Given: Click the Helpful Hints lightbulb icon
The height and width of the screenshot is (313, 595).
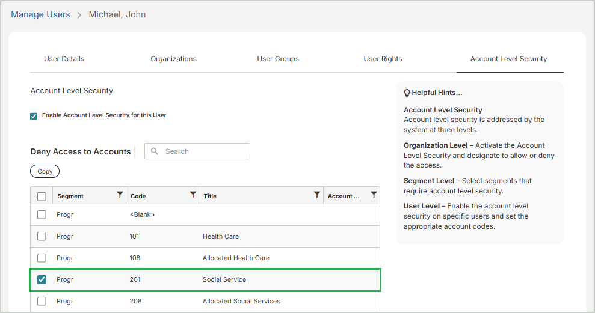Looking at the screenshot, I should coord(407,93).
